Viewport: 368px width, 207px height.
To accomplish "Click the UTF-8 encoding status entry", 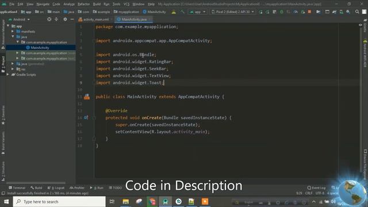I will click(320, 193).
